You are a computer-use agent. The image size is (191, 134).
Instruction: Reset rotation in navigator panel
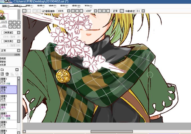[19, 27]
